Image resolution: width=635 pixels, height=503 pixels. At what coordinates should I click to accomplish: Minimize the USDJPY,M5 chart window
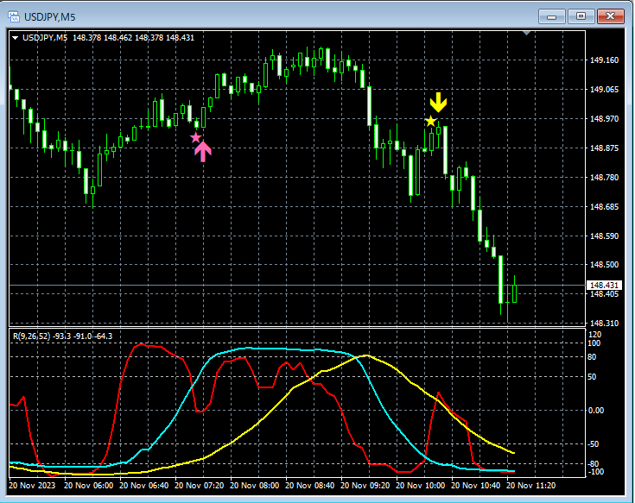point(551,16)
